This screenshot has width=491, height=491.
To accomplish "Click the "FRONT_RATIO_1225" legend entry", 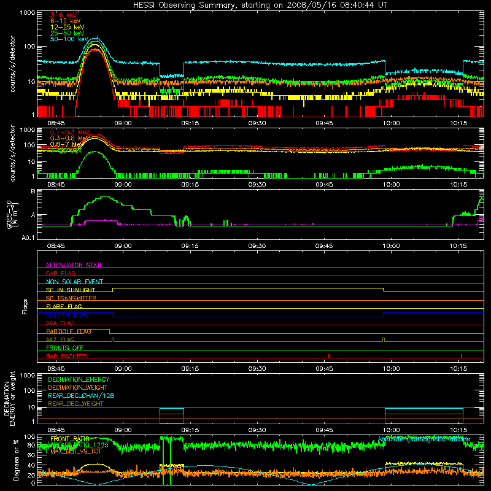I will coord(79,445).
